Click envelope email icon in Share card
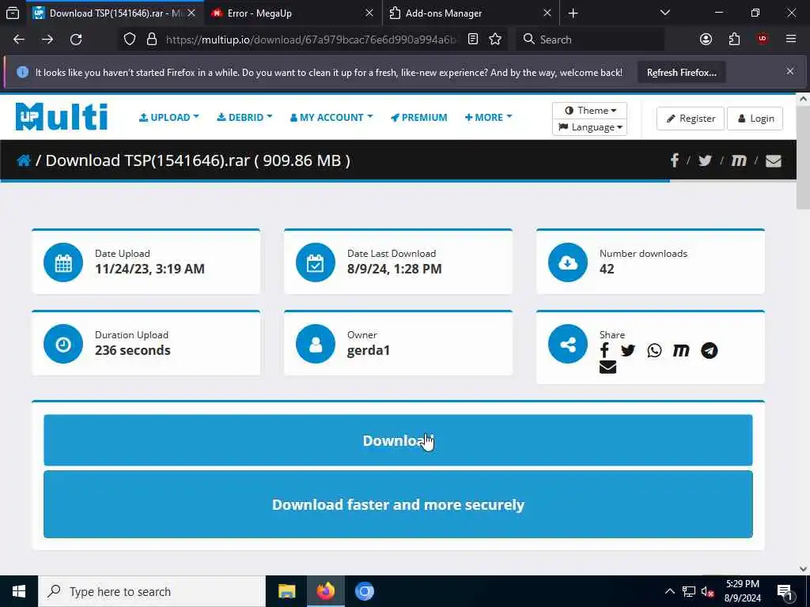The image size is (810, 607). [x=607, y=367]
